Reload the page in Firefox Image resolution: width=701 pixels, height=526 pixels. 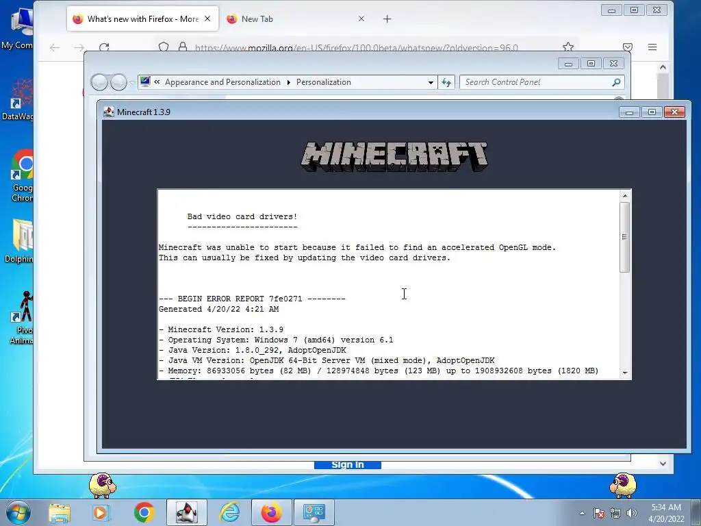pos(104,47)
